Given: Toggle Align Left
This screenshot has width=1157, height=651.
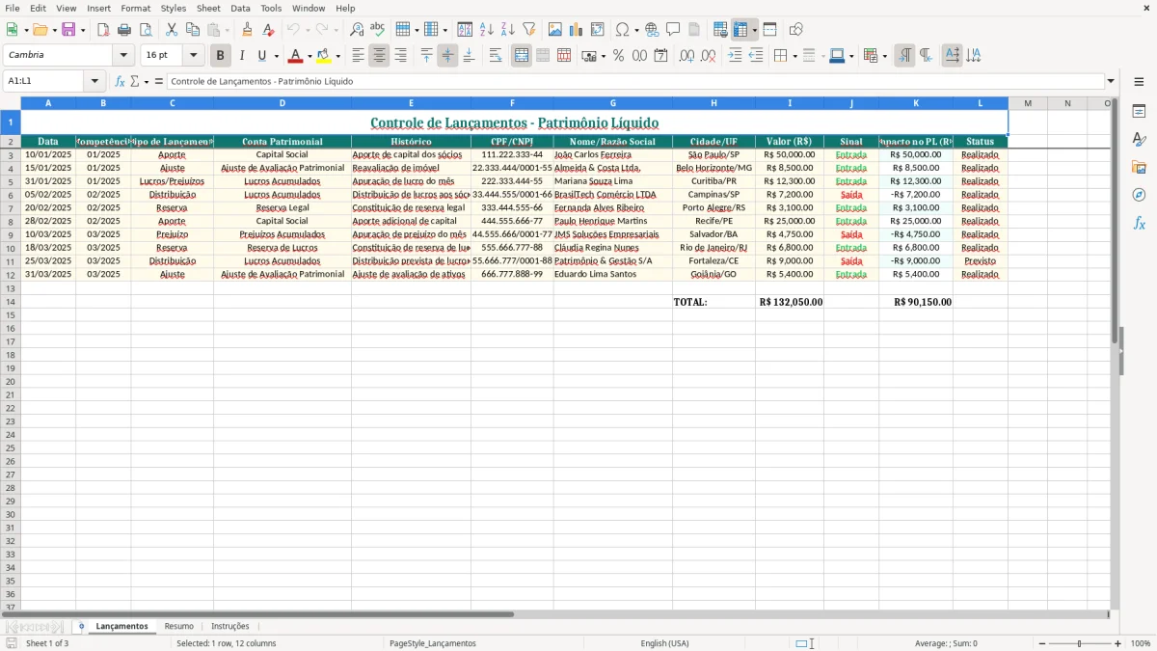Looking at the screenshot, I should (358, 56).
